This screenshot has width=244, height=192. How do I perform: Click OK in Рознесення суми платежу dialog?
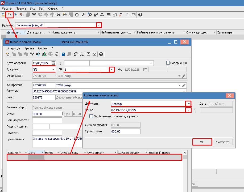click(x=202, y=142)
